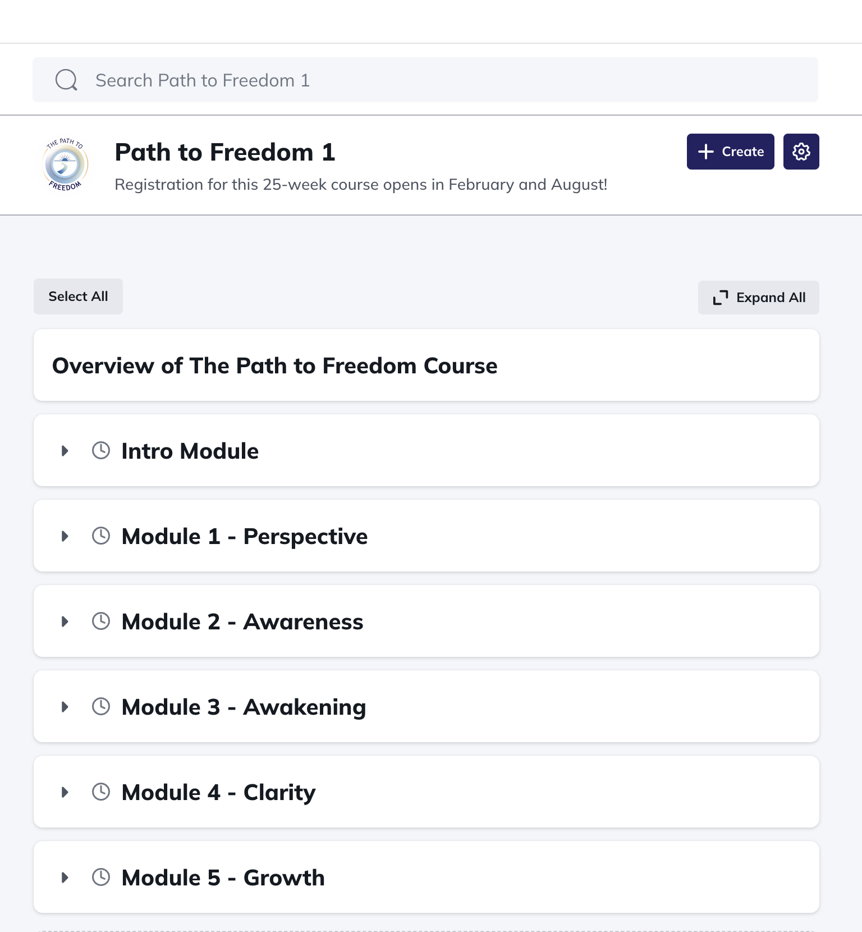Expand Module 2 - Awareness disclosure triangle
This screenshot has height=932, width=862.
coord(65,622)
